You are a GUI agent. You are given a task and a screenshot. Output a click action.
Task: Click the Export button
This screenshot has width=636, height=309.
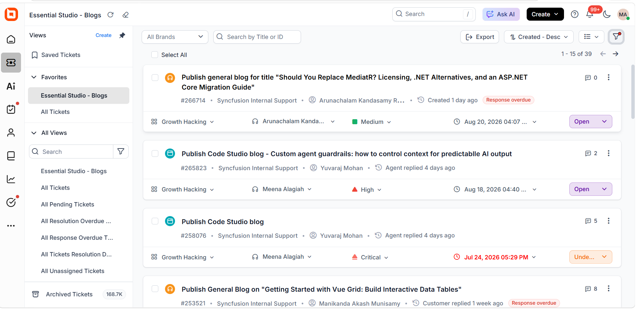click(x=480, y=37)
